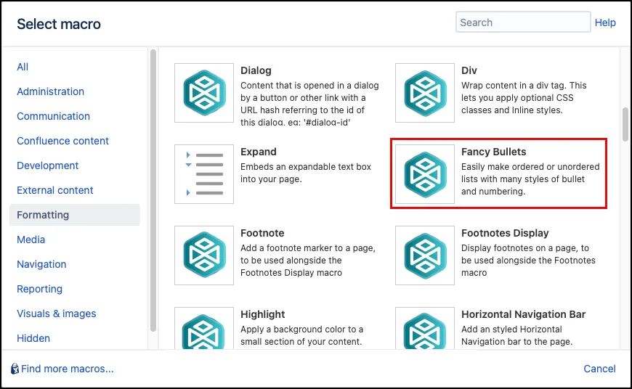Show the Hidden macros category
This screenshot has height=389, width=632.
pos(33,338)
